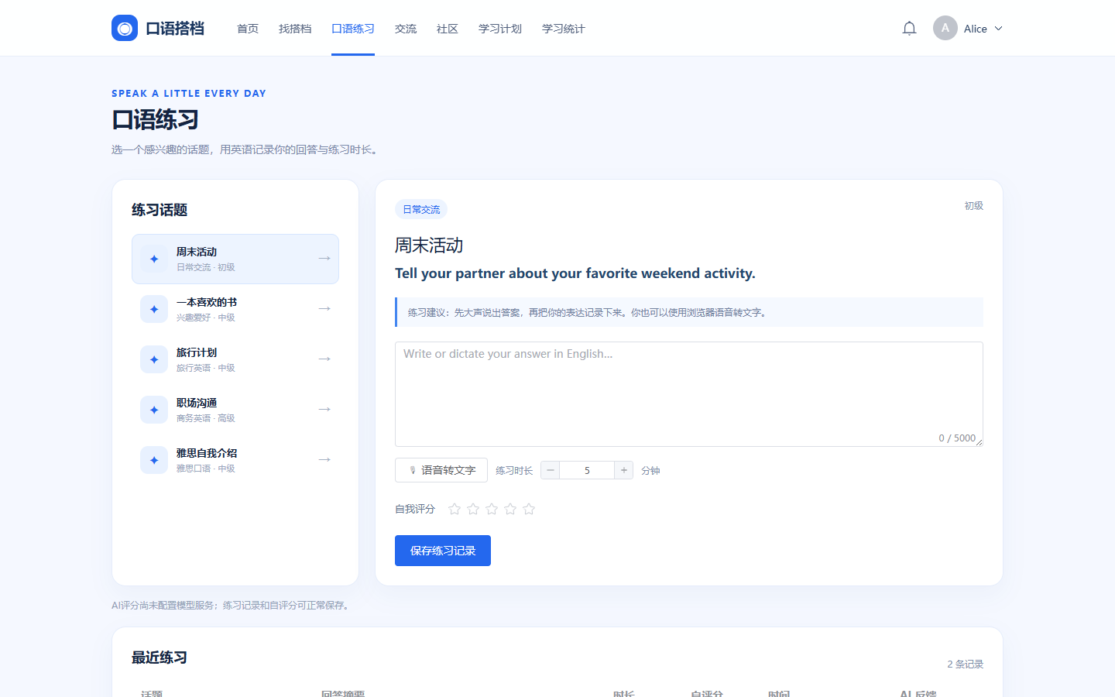This screenshot has height=697, width=1115.
Task: Rate the practice with the first star
Action: [455, 509]
